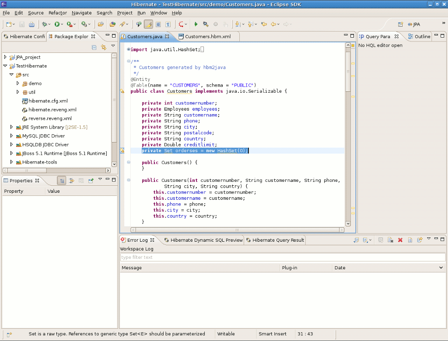This screenshot has width=448, height=341.
Task: Click the Debug bug icon in toolbar
Action: click(x=44, y=24)
